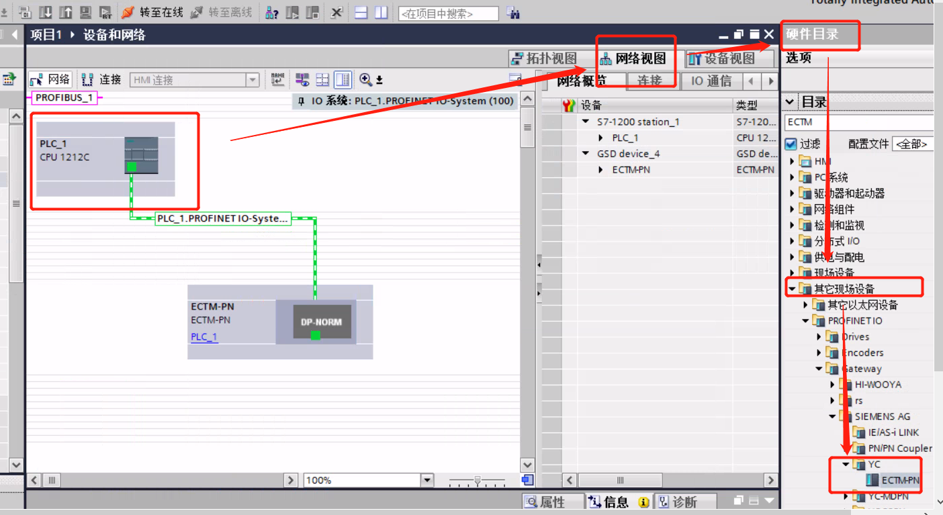Click the PLC_1 link under ECTM-PN device
Image resolution: width=943 pixels, height=515 pixels.
pos(204,337)
